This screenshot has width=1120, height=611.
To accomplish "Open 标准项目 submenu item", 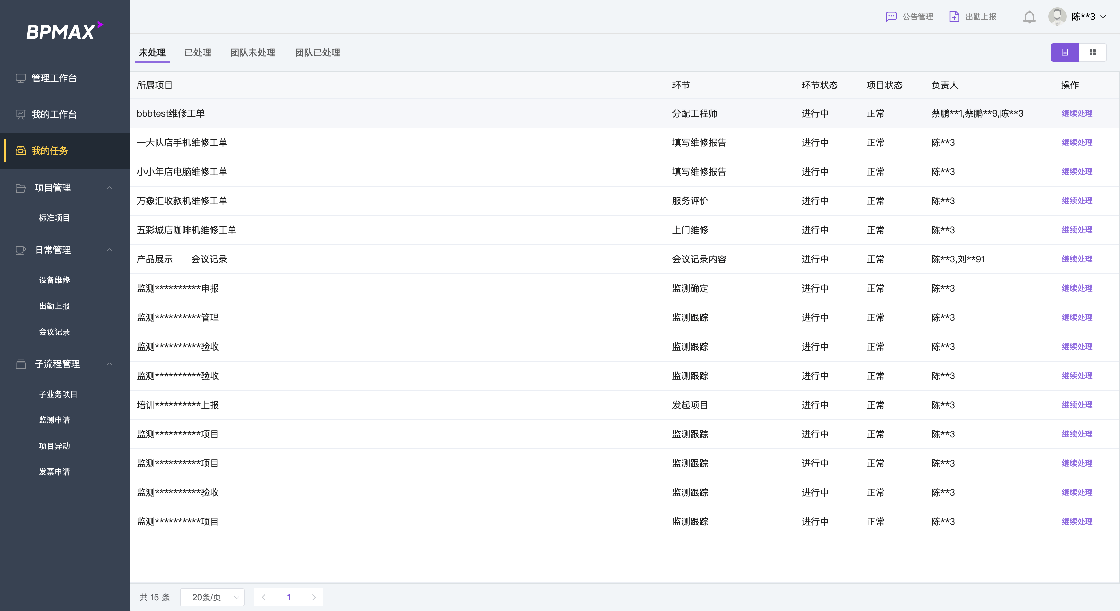I will tap(54, 218).
